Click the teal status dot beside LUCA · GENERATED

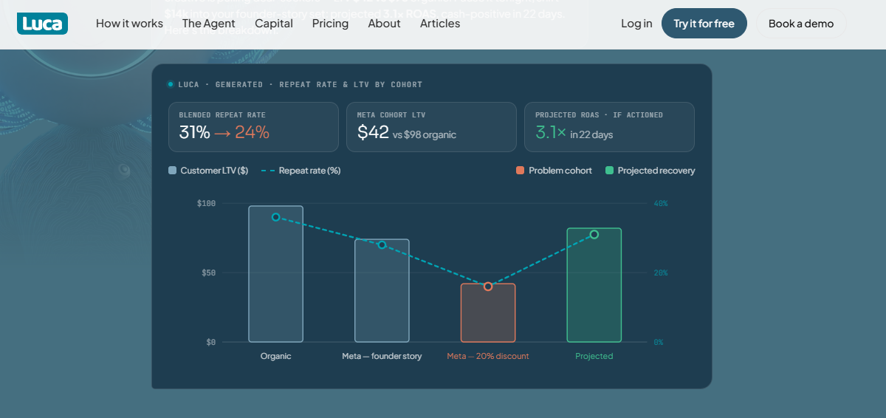click(x=171, y=84)
